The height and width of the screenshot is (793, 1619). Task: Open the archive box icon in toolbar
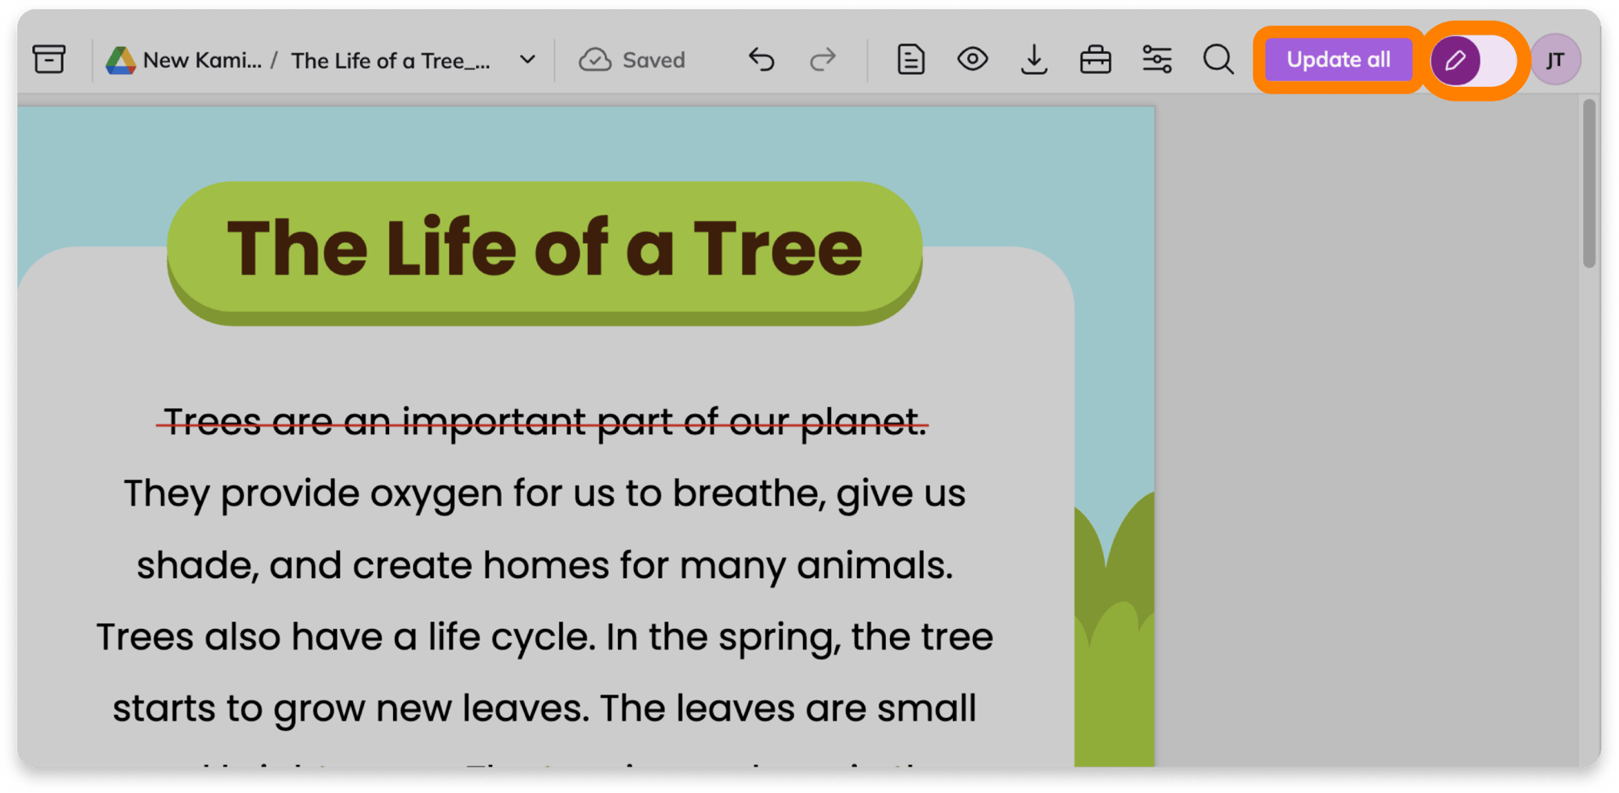click(x=49, y=60)
